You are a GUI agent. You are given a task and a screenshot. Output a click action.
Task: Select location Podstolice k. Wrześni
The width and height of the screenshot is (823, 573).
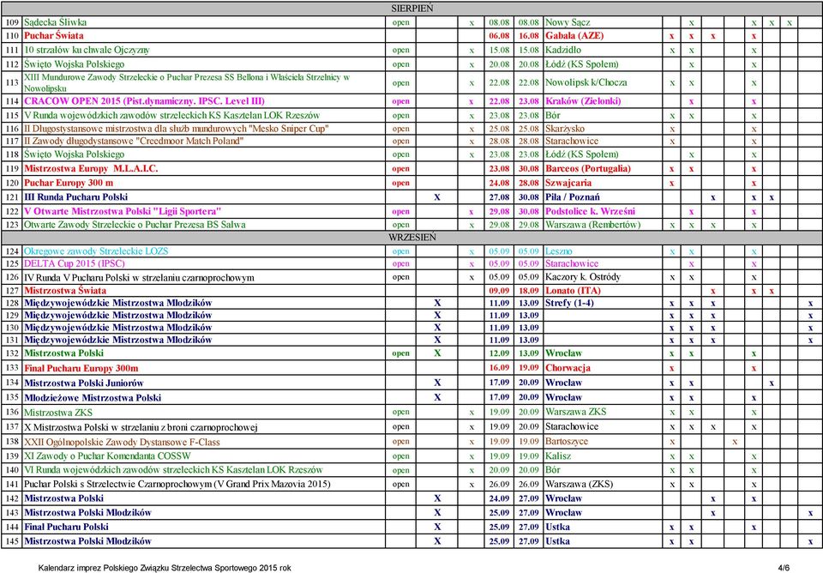(590, 211)
